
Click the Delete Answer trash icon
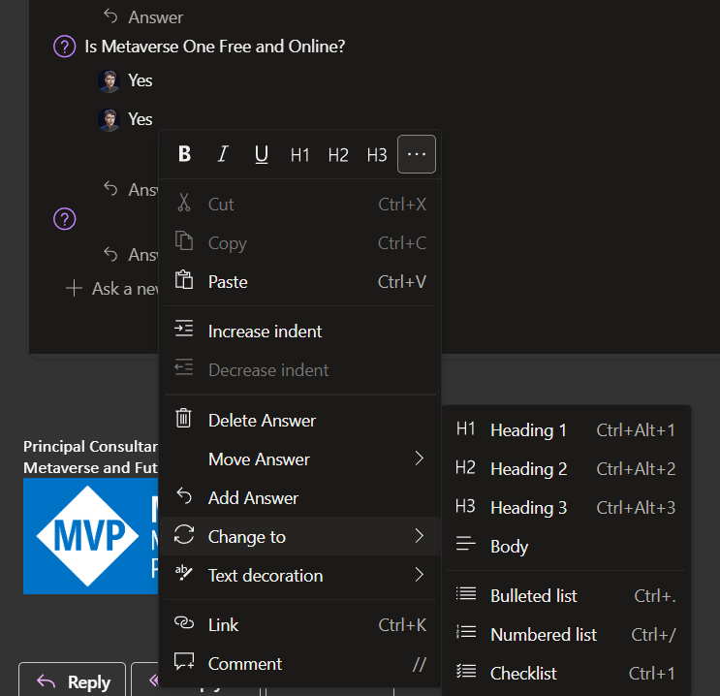pyautogui.click(x=183, y=420)
